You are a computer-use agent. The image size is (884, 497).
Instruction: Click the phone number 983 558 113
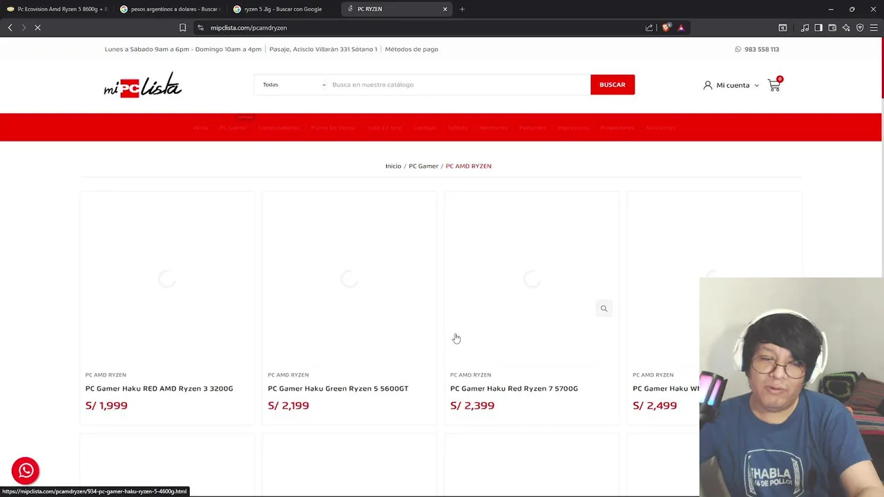point(762,49)
